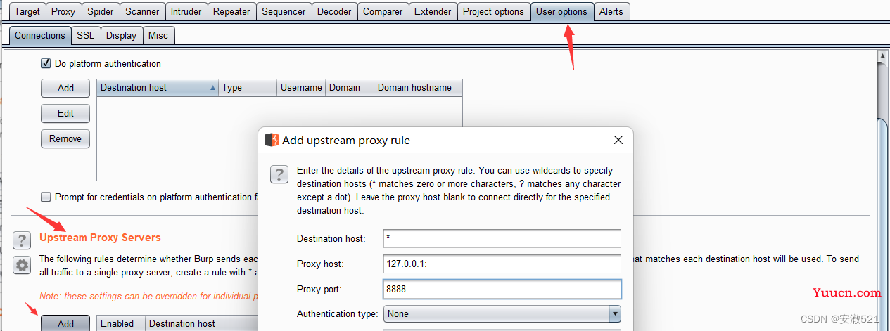Sort by Destination host column
This screenshot has height=331, width=890.
158,88
